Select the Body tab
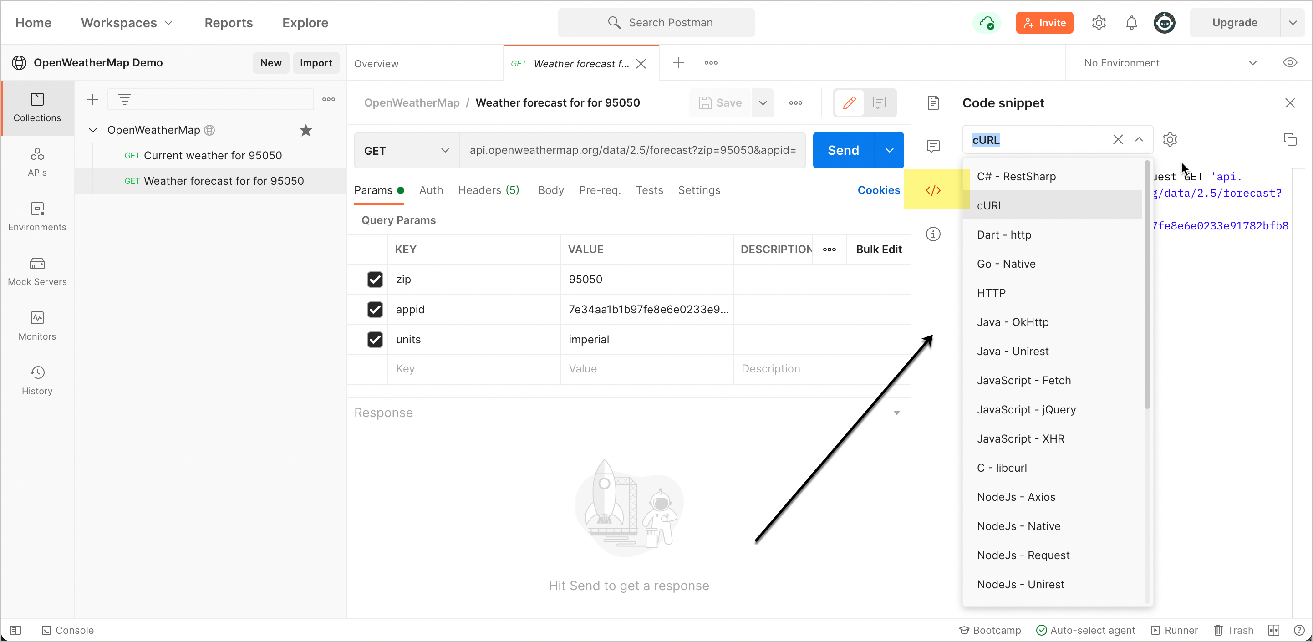The image size is (1313, 642). point(550,190)
